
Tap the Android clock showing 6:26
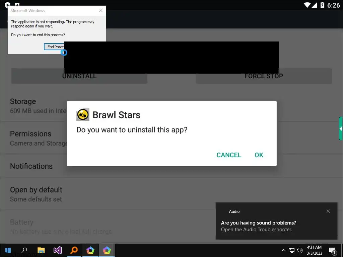pyautogui.click(x=333, y=5)
